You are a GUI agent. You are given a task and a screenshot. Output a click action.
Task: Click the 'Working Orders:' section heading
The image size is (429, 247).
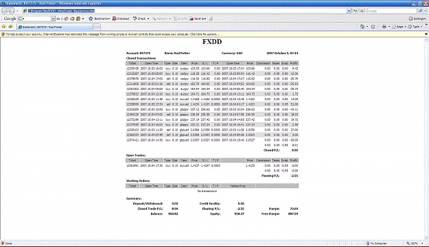(x=138, y=181)
